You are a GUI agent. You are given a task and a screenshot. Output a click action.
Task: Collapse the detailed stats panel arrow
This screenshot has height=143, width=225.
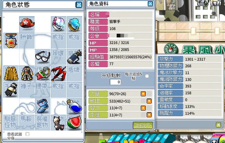pos(218,125)
